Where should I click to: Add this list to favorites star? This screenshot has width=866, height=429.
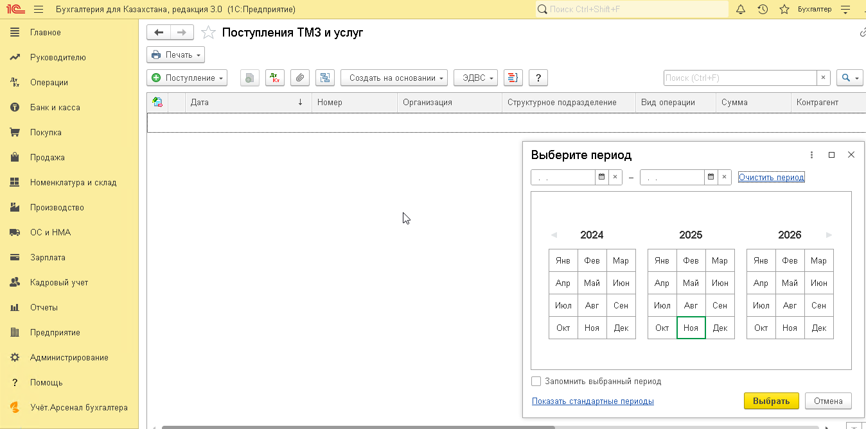click(208, 33)
